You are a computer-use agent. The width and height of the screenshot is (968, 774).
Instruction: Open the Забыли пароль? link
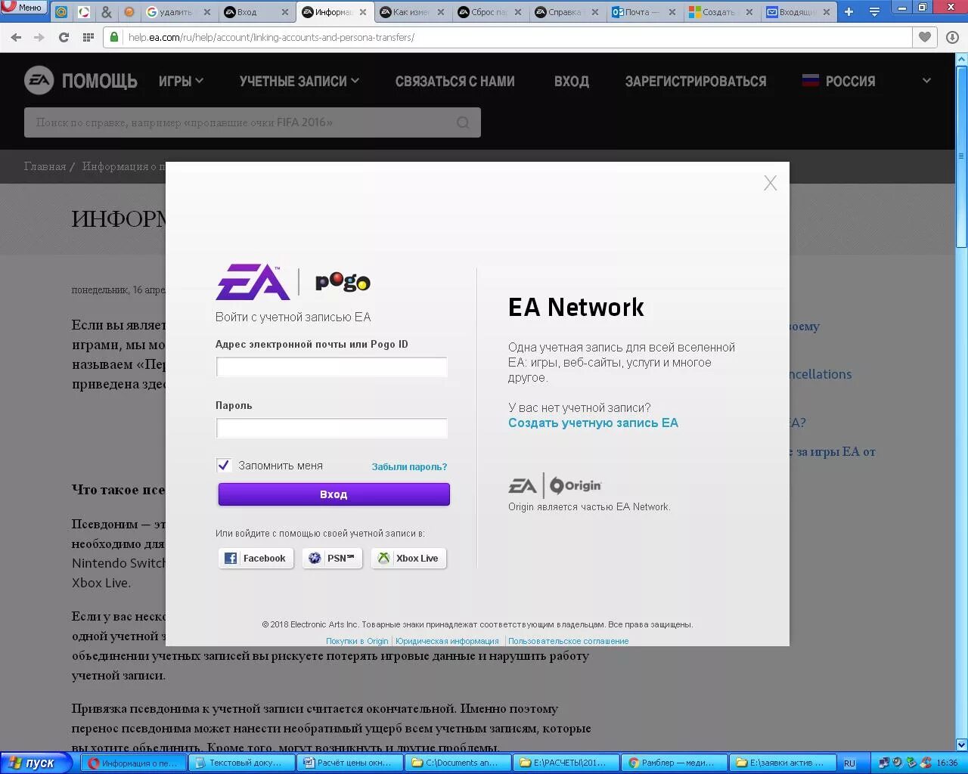pyautogui.click(x=409, y=466)
